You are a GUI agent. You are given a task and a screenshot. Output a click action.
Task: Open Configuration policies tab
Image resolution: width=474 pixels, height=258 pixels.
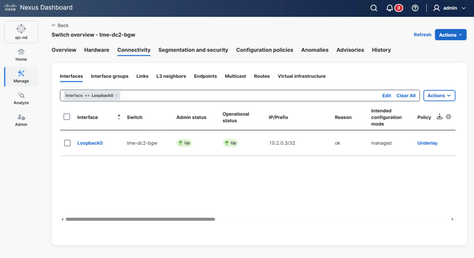[264, 50]
